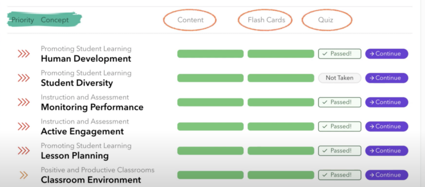Select the priority arrows icon for Monitoring Performance

(24, 102)
